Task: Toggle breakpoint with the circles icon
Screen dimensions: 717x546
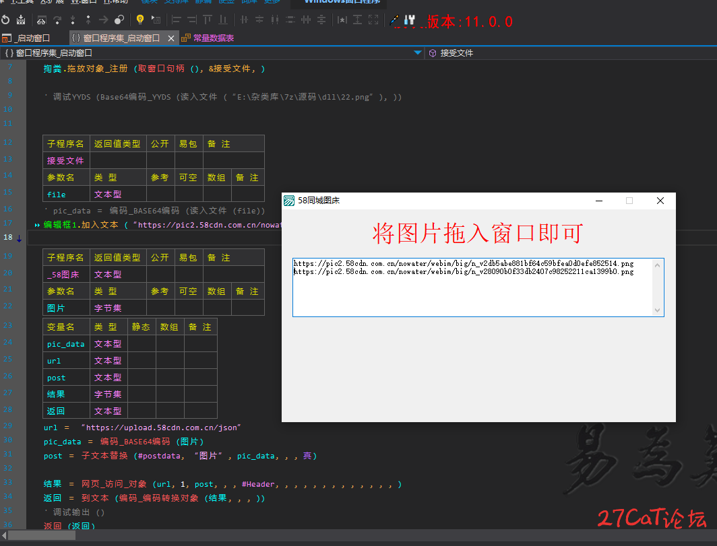Action: pyautogui.click(x=119, y=20)
